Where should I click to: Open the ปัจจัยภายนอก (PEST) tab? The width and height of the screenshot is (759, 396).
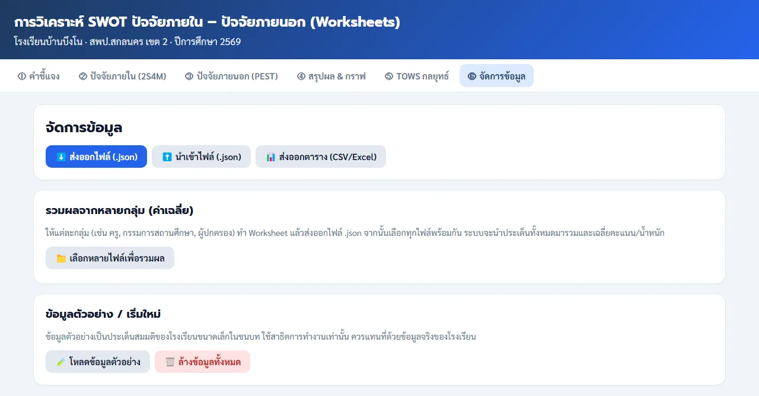click(x=231, y=76)
